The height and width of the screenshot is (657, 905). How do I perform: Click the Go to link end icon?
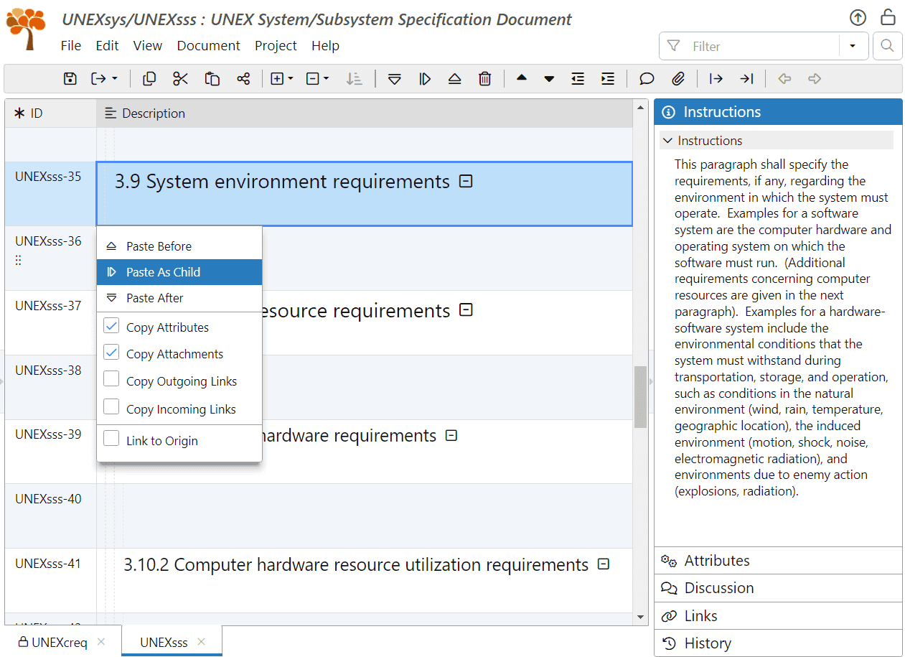click(746, 79)
